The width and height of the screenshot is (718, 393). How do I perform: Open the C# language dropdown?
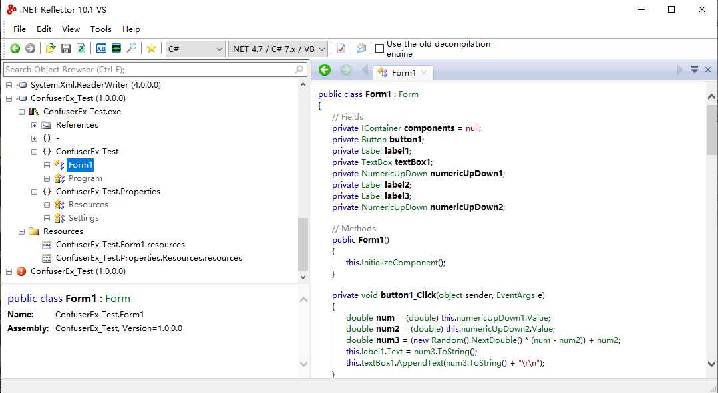196,49
